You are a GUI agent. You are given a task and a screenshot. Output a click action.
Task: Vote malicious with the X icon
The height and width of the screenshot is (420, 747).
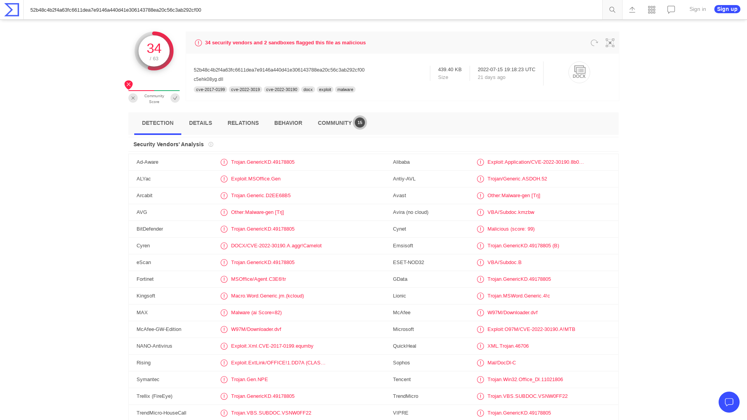(x=133, y=98)
